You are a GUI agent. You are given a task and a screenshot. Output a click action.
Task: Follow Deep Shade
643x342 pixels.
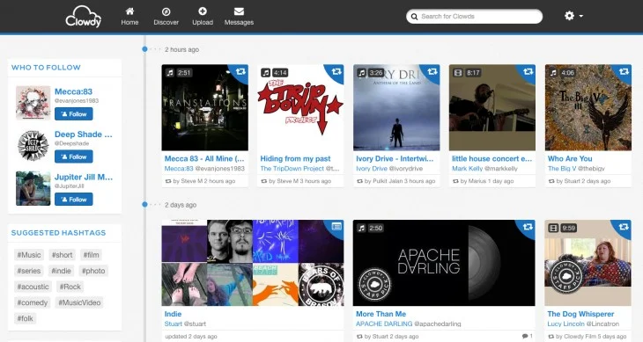(x=74, y=156)
